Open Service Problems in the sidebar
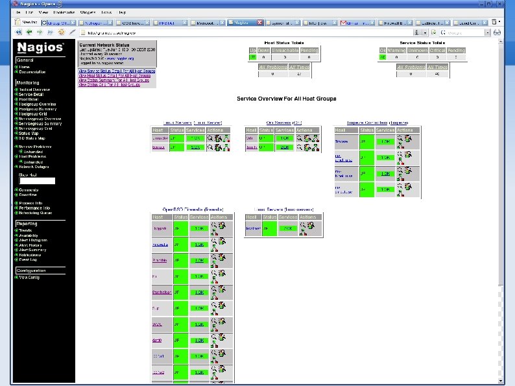This screenshot has width=515, height=386. tap(35, 147)
